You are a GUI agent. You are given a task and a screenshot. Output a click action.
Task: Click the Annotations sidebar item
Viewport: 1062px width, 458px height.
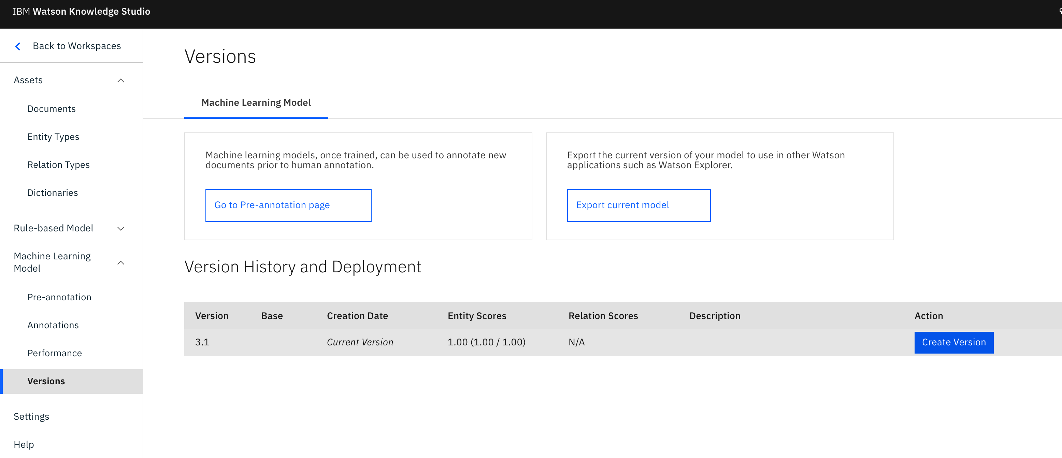click(54, 325)
